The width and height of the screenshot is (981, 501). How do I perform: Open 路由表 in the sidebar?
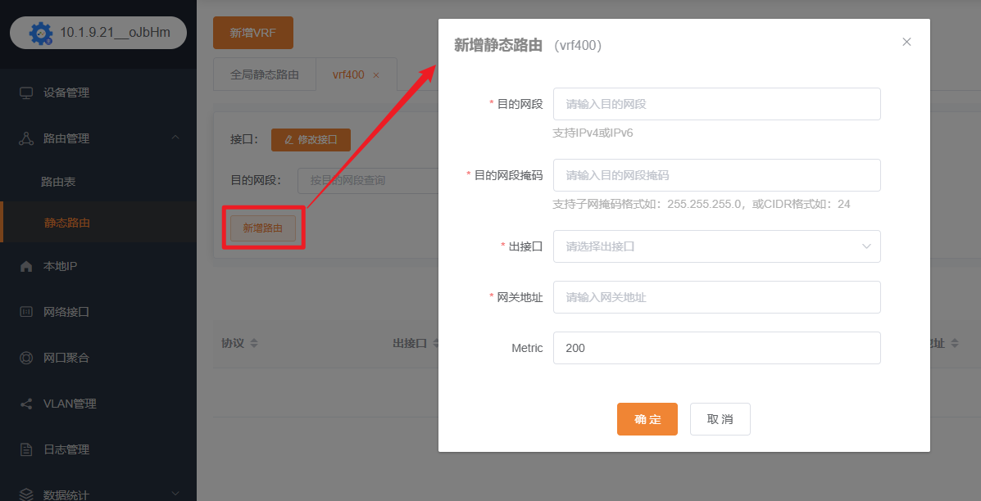58,181
